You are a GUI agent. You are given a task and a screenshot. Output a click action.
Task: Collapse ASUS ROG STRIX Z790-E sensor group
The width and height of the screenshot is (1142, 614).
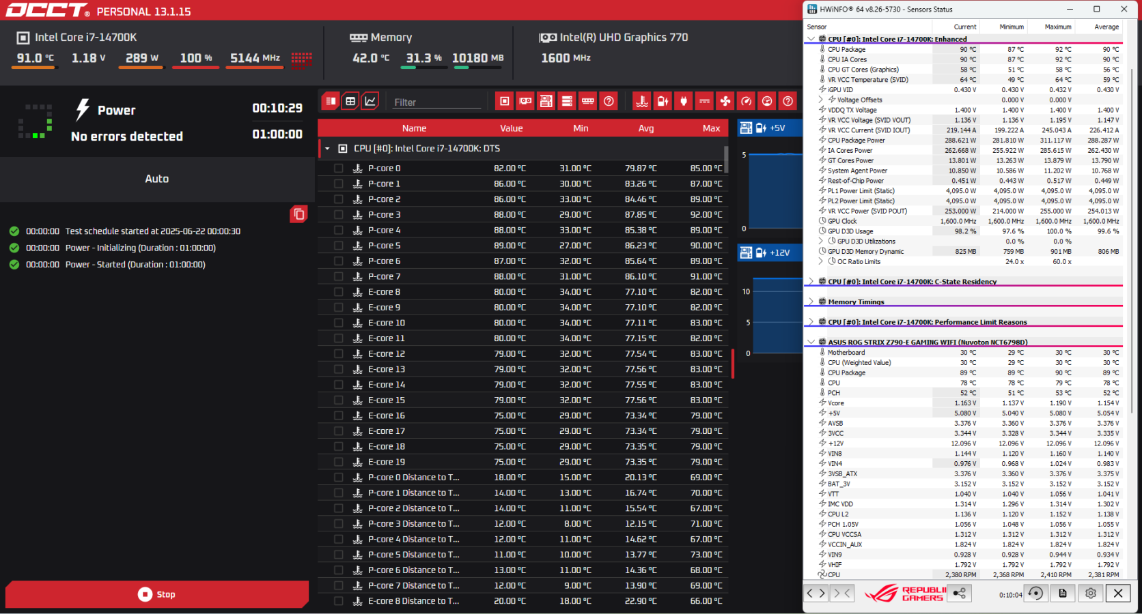811,342
